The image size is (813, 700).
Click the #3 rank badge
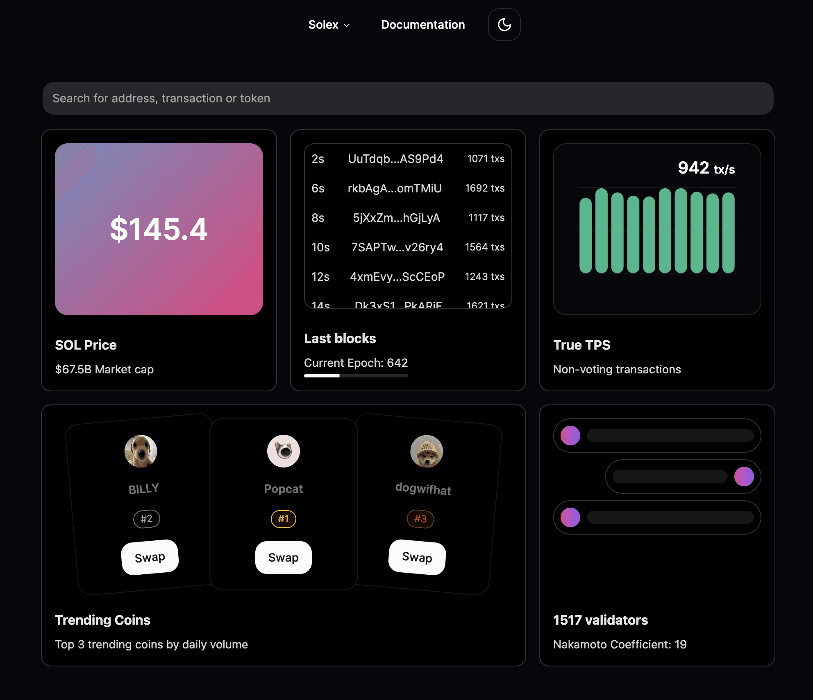point(420,519)
